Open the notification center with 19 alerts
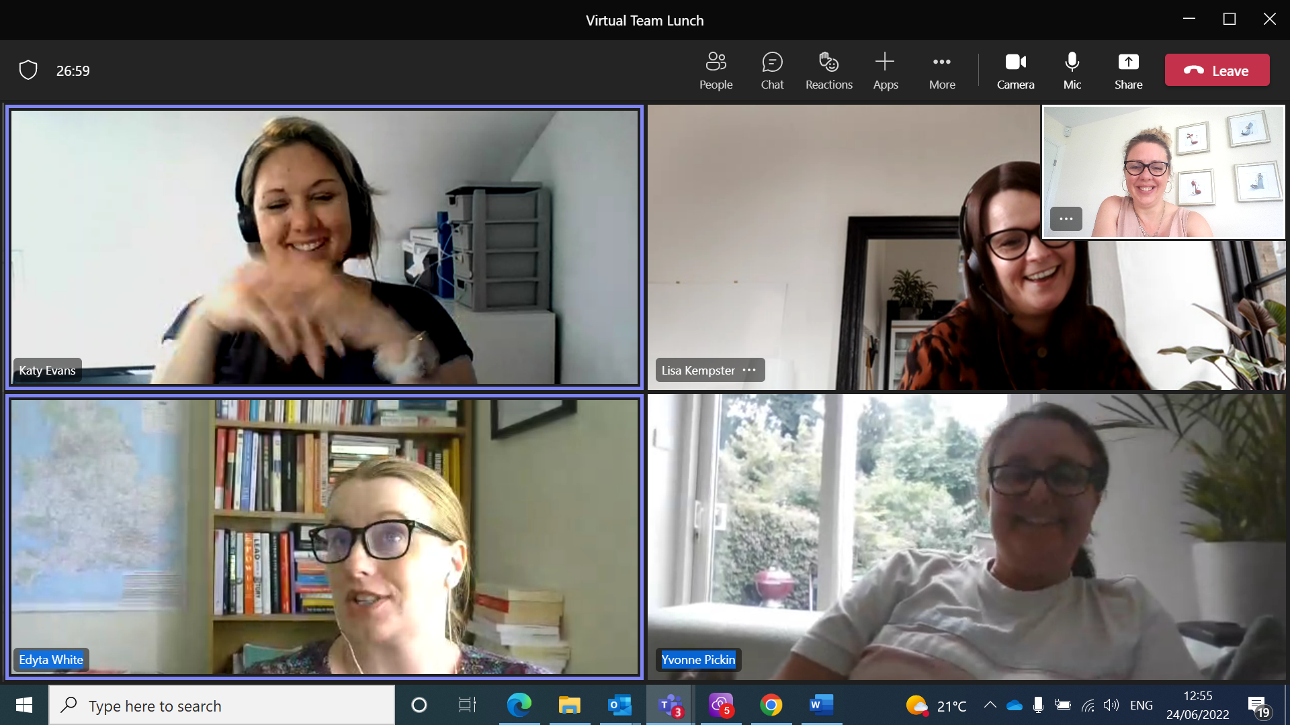 click(1258, 706)
